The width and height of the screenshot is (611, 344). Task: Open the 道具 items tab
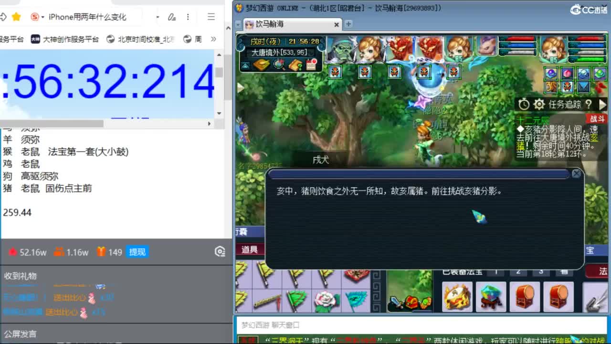tap(249, 249)
